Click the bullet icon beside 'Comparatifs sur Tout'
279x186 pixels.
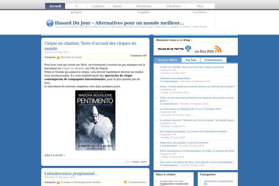pos(156,181)
